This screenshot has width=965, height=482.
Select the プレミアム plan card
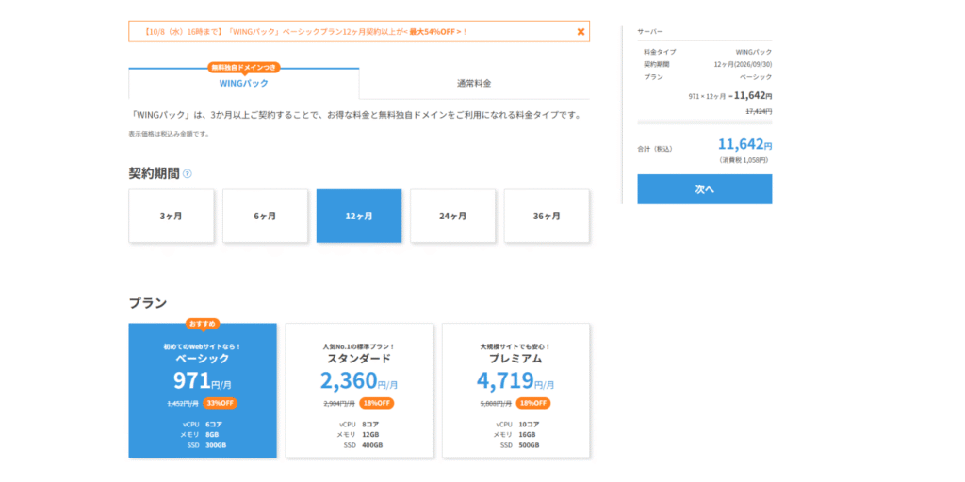click(515, 391)
